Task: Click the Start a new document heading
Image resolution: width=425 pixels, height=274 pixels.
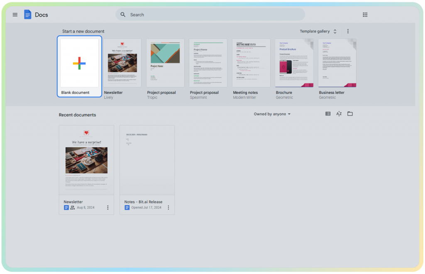Action: 83,32
